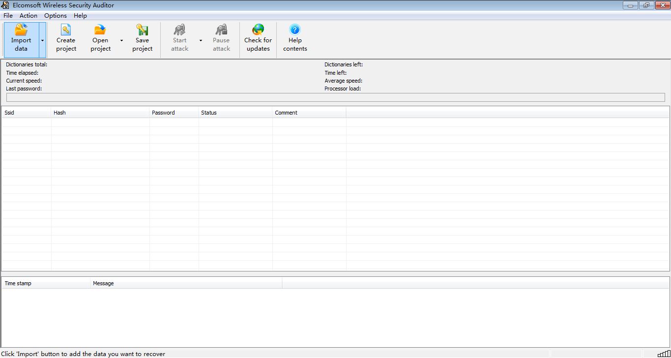Click the Import data toolbar icon
The image size is (671, 358).
(21, 30)
